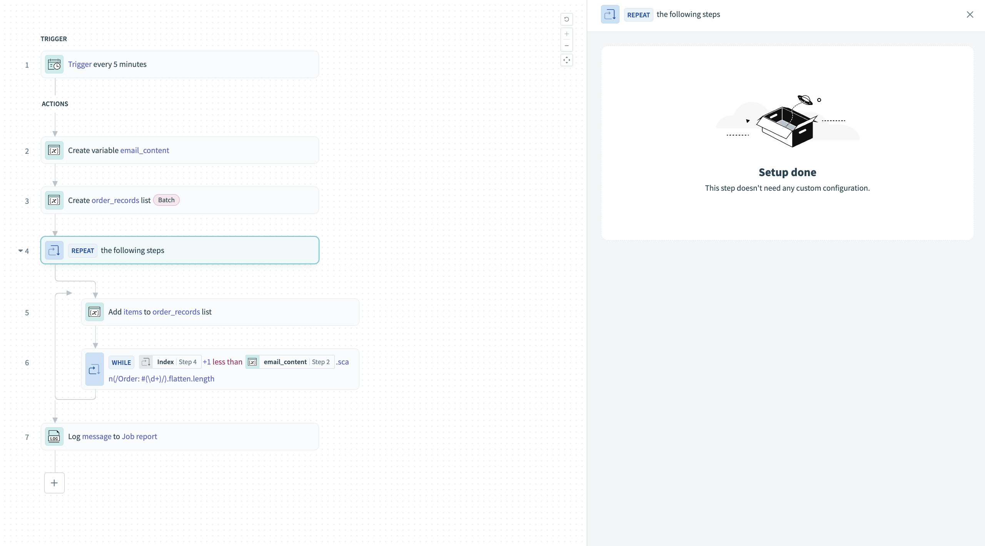Open the Job report link in step 7

(x=139, y=436)
